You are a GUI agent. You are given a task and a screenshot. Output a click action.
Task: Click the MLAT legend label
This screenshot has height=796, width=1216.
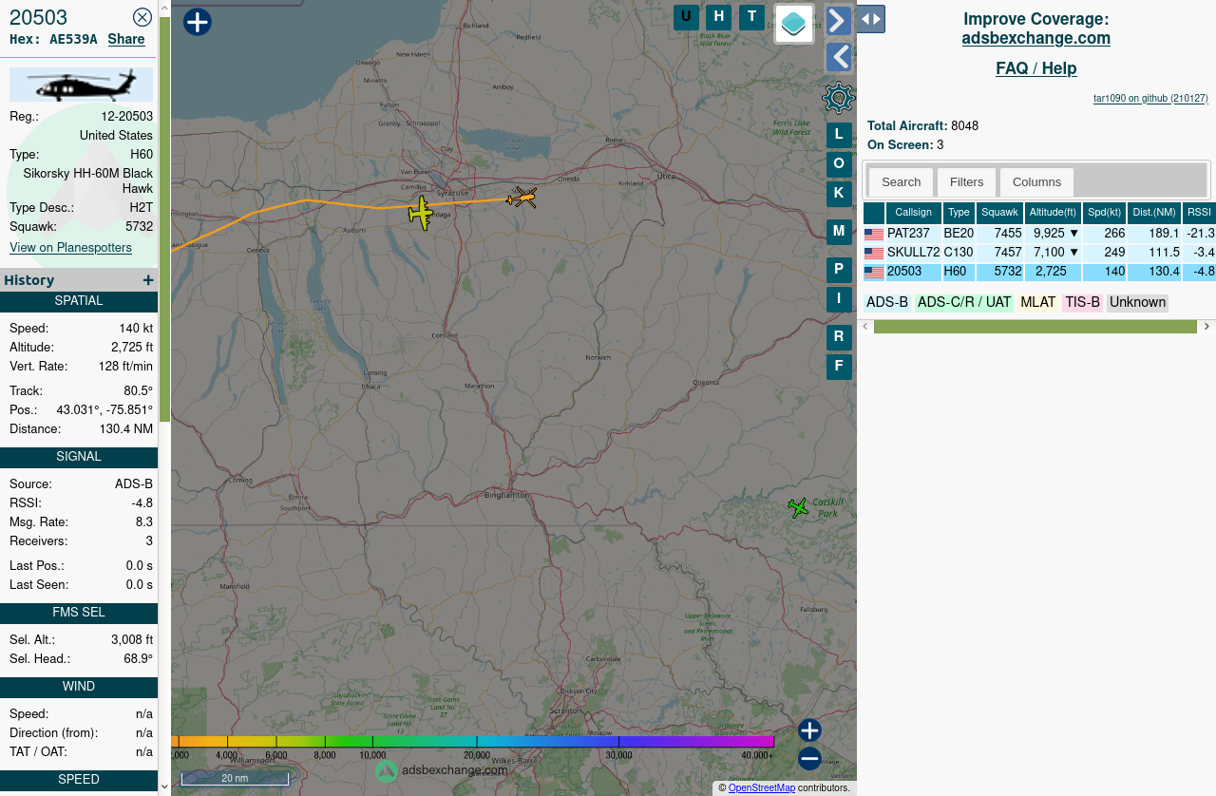tap(1037, 303)
